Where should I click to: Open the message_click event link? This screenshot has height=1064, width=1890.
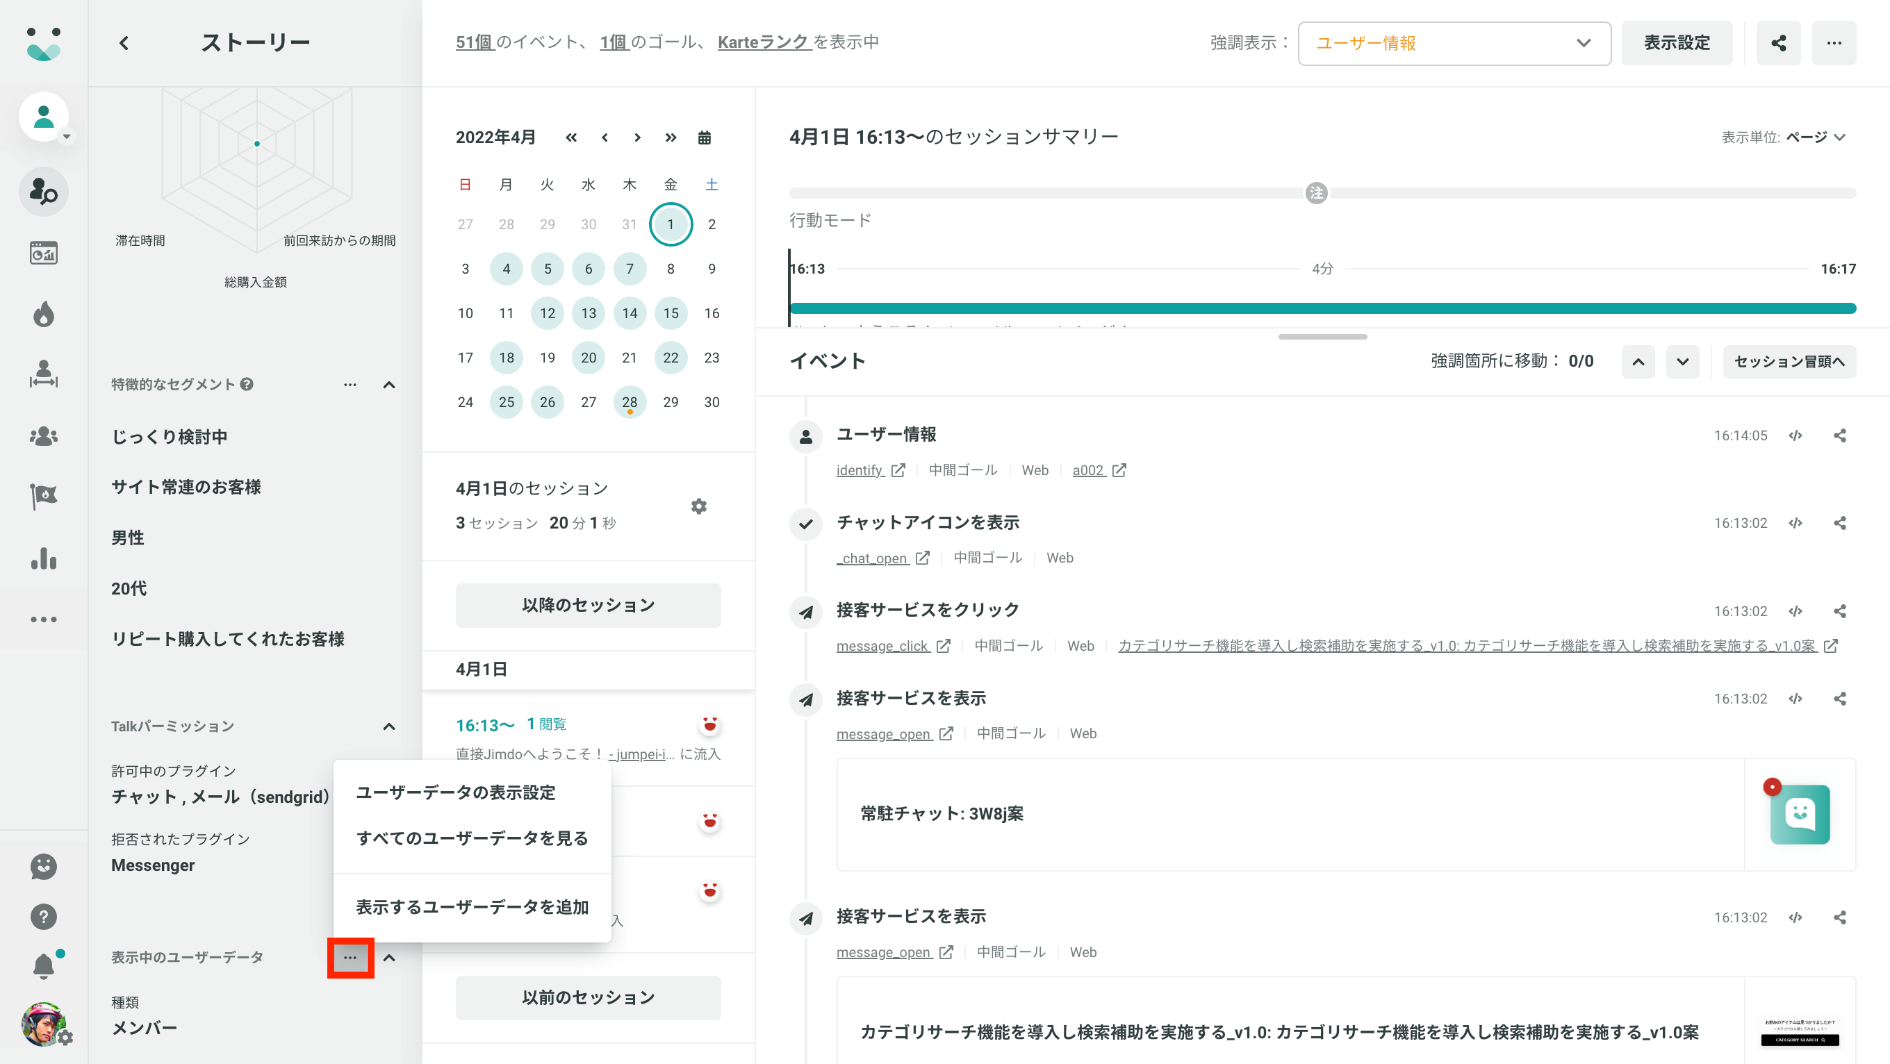coord(894,646)
